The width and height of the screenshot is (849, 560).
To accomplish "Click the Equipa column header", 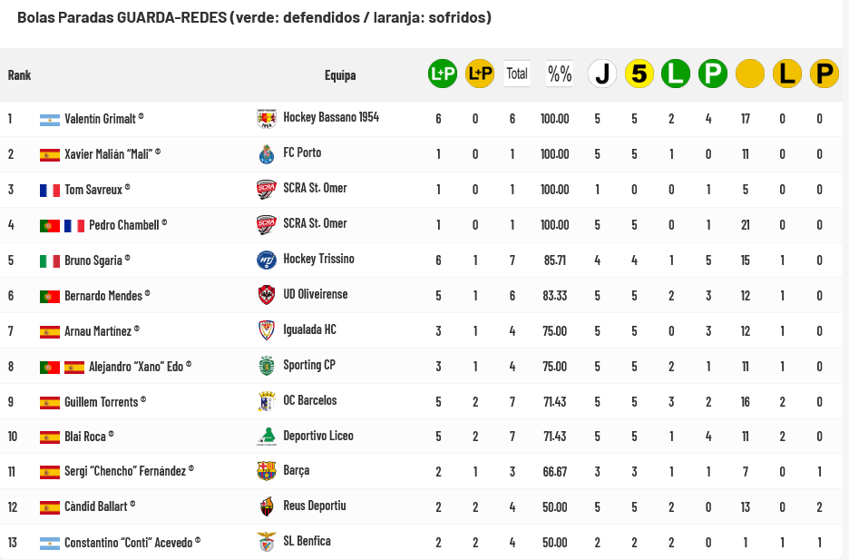I will 340,75.
